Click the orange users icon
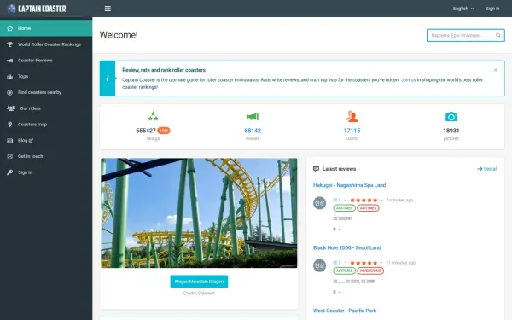This screenshot has width=512, height=320. (352, 116)
